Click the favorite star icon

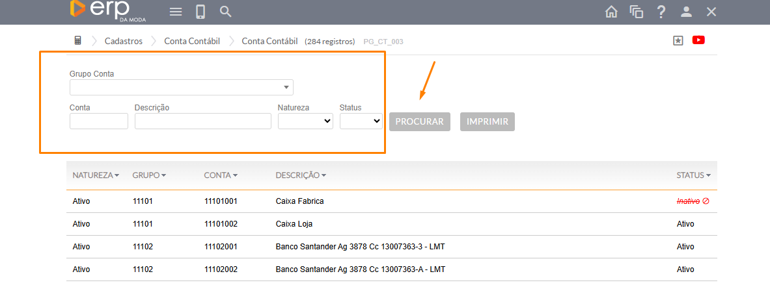[x=678, y=40]
